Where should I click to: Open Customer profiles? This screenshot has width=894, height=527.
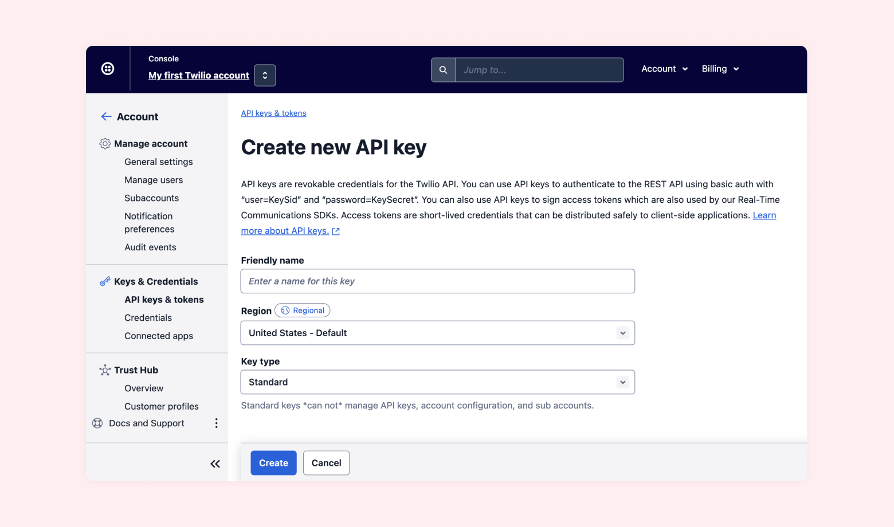(x=162, y=407)
